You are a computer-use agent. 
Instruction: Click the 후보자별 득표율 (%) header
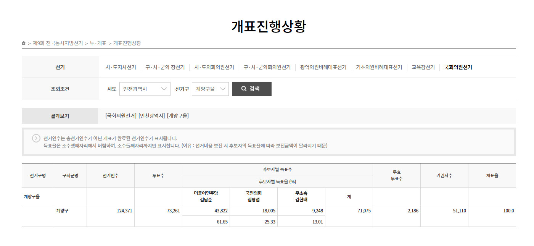point(277,181)
